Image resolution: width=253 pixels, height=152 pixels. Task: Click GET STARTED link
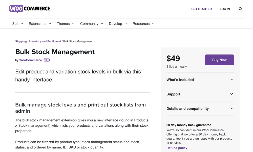click(x=202, y=9)
